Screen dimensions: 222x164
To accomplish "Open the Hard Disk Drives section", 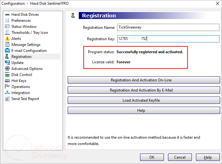I will (25, 15).
